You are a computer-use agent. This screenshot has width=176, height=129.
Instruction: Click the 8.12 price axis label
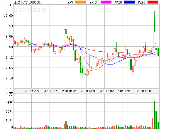[x=9, y=57]
